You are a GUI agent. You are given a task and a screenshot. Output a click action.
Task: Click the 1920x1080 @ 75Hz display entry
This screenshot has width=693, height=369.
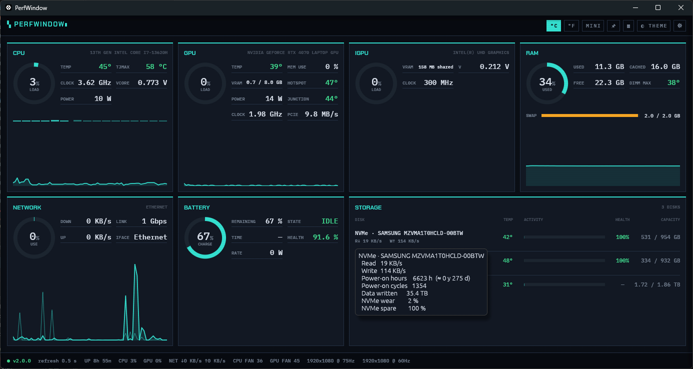331,361
